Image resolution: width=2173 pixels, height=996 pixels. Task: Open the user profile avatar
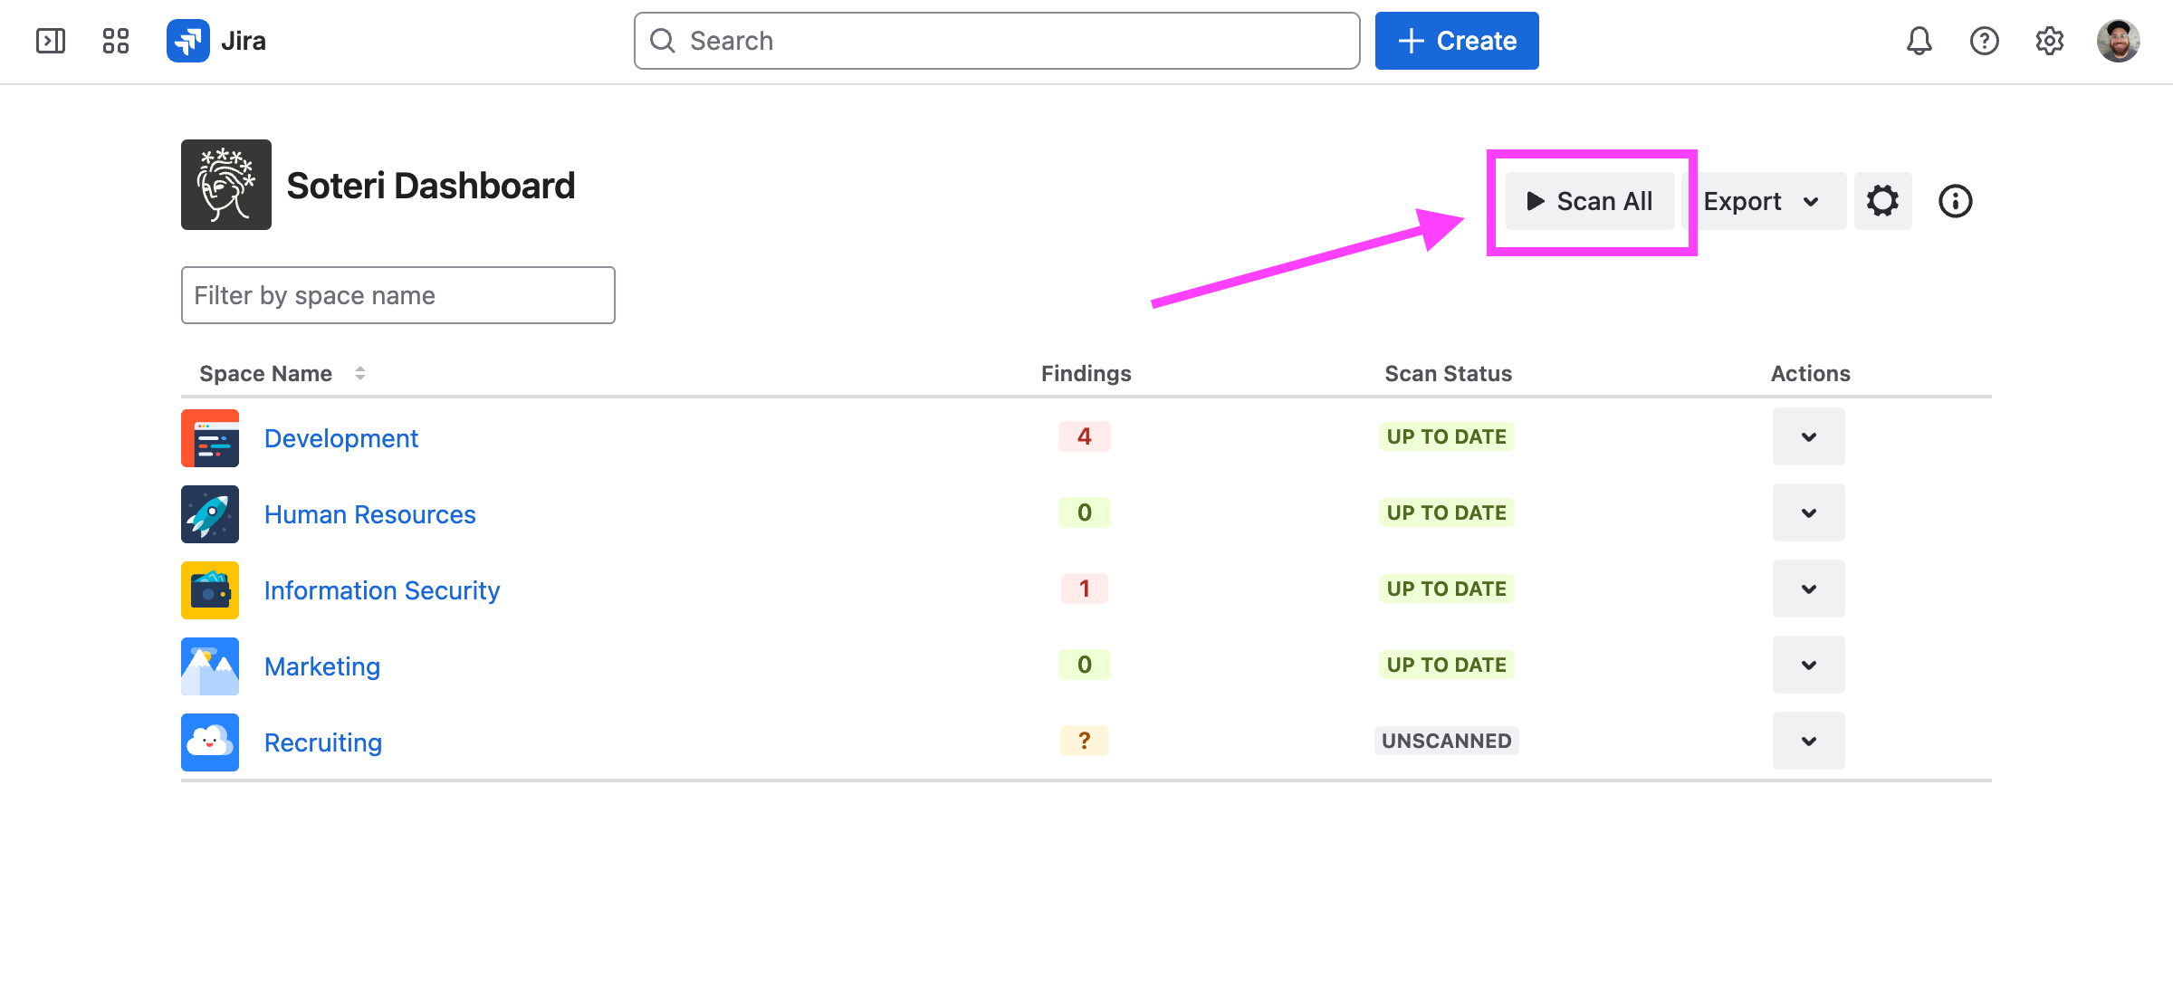point(2118,41)
